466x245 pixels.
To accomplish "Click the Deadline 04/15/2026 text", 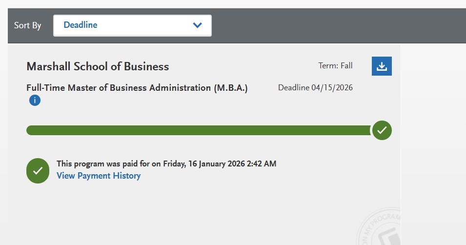I will (x=315, y=88).
